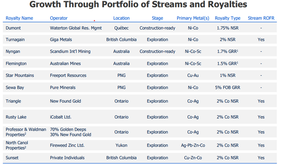282x165 pixels.
Task: Click the Private Individuals operator cell
Action: [x=67, y=158]
